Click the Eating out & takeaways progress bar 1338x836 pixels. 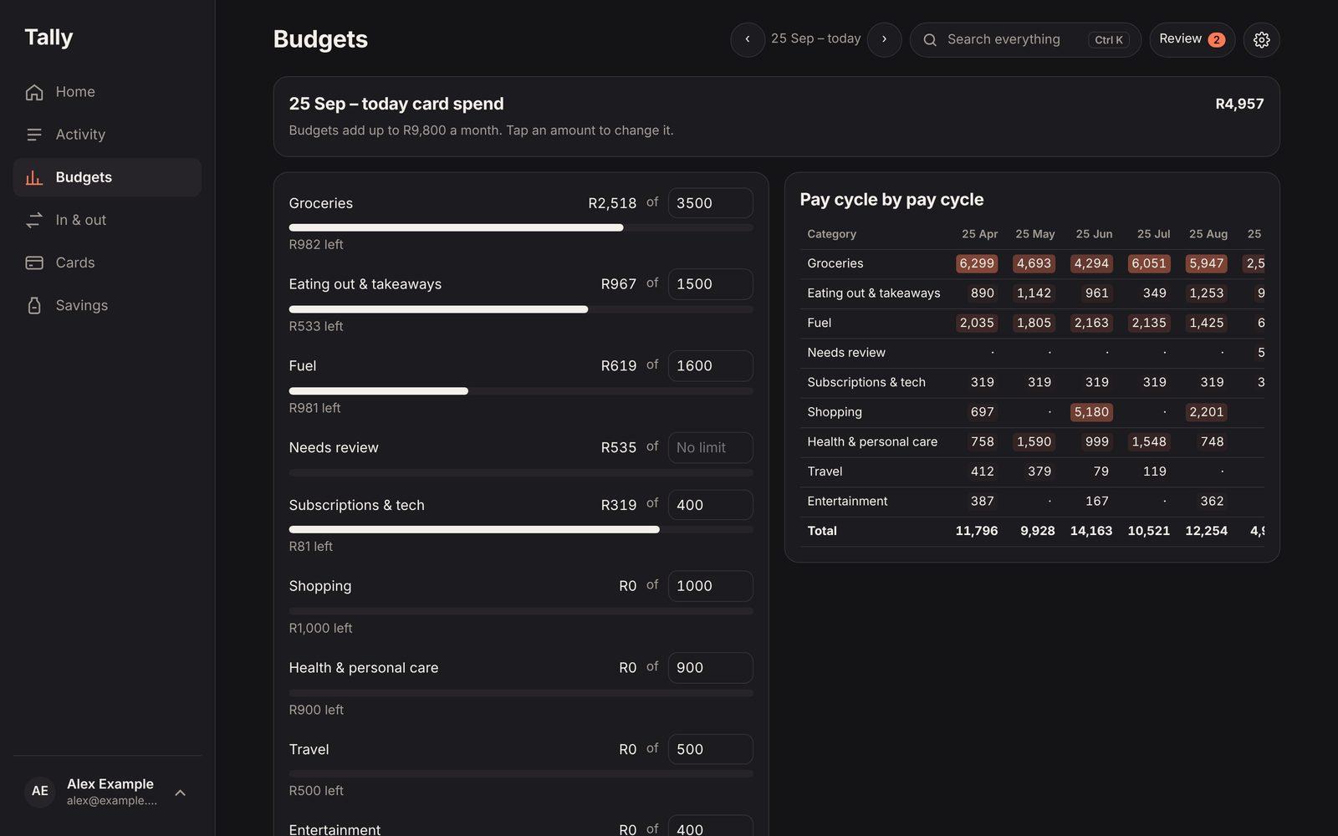(521, 309)
